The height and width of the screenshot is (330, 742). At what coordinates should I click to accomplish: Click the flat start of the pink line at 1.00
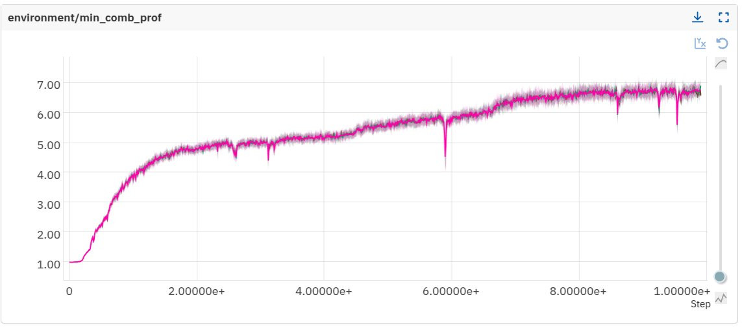[75, 261]
